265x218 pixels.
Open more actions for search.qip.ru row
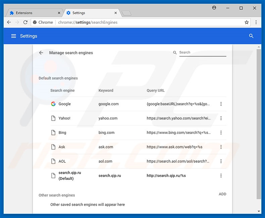click(x=221, y=176)
